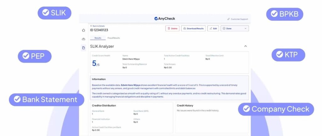Click Active Credit Facilities per Bank label
This screenshot has width=322, height=136.
pyautogui.click(x=106, y=128)
